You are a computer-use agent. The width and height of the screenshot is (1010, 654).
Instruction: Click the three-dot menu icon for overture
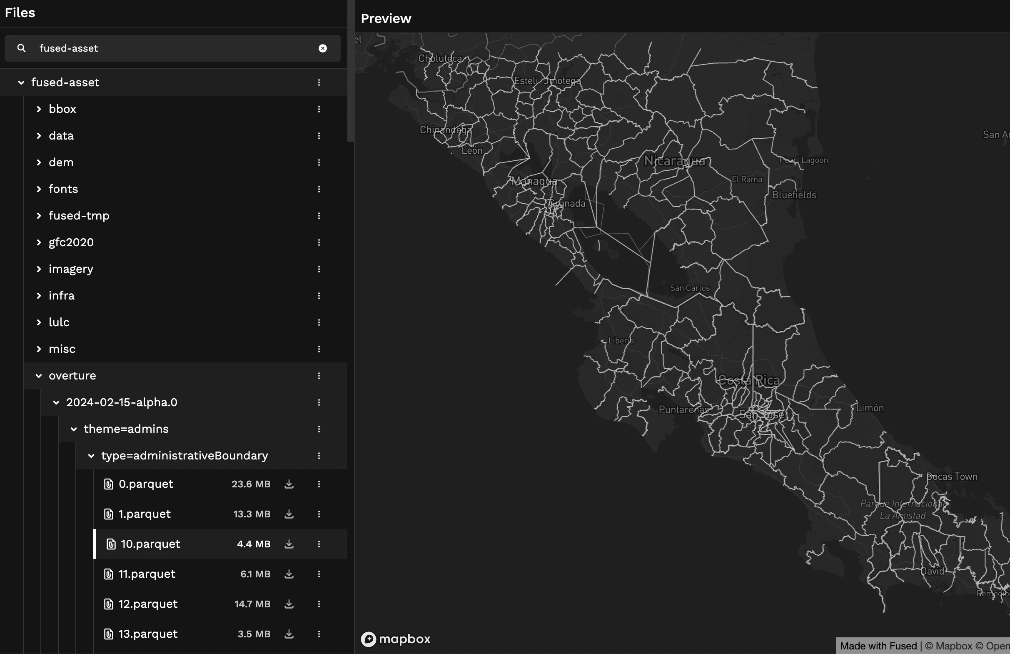point(319,376)
